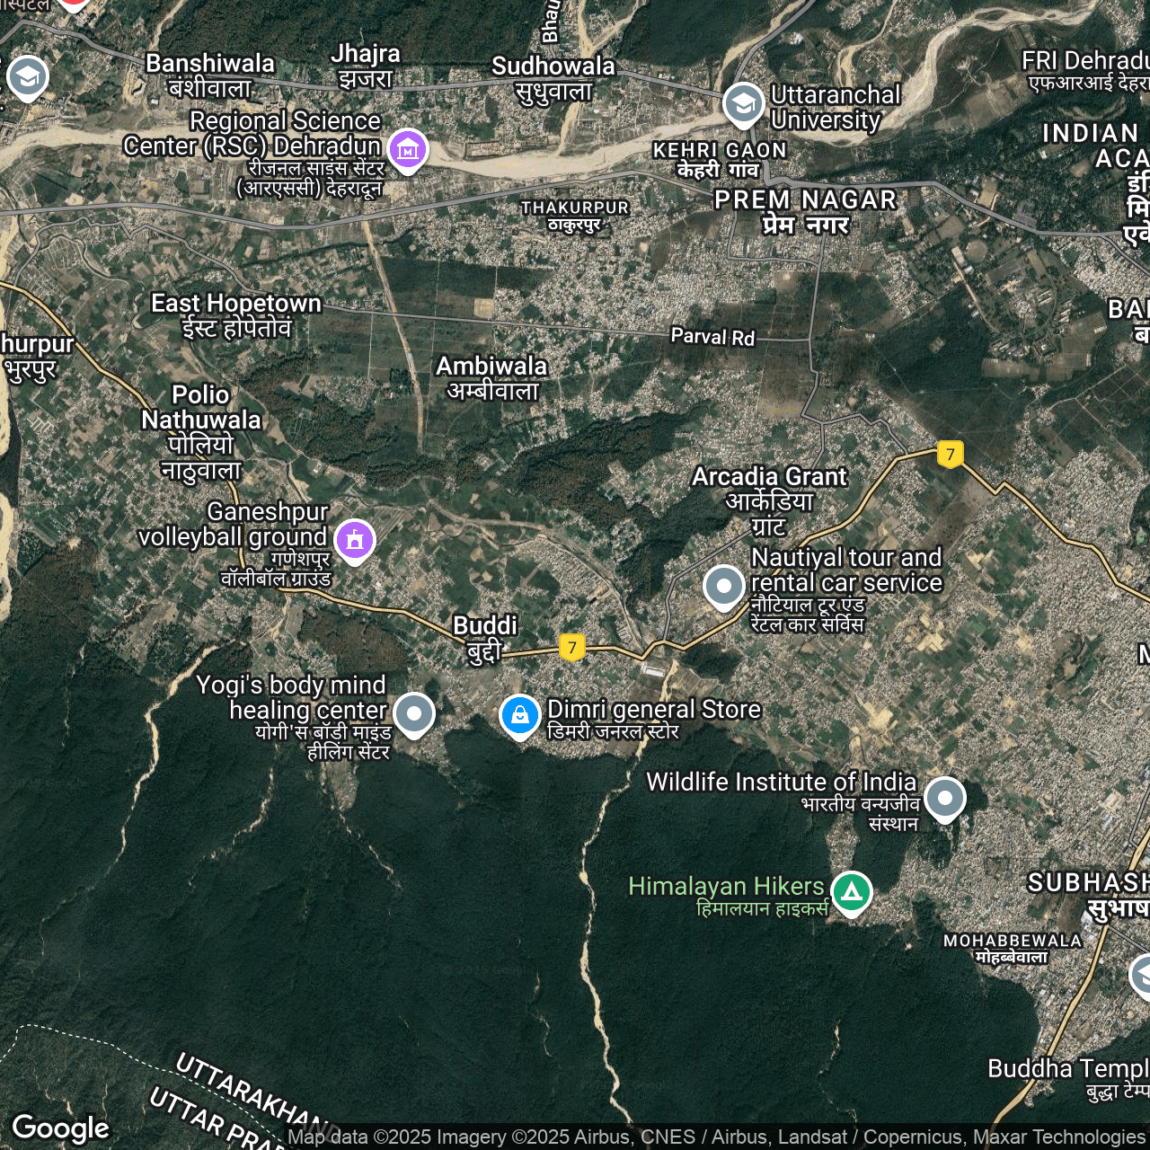Select the Polio Nathuwala place label
The width and height of the screenshot is (1150, 1150).
coord(201,431)
